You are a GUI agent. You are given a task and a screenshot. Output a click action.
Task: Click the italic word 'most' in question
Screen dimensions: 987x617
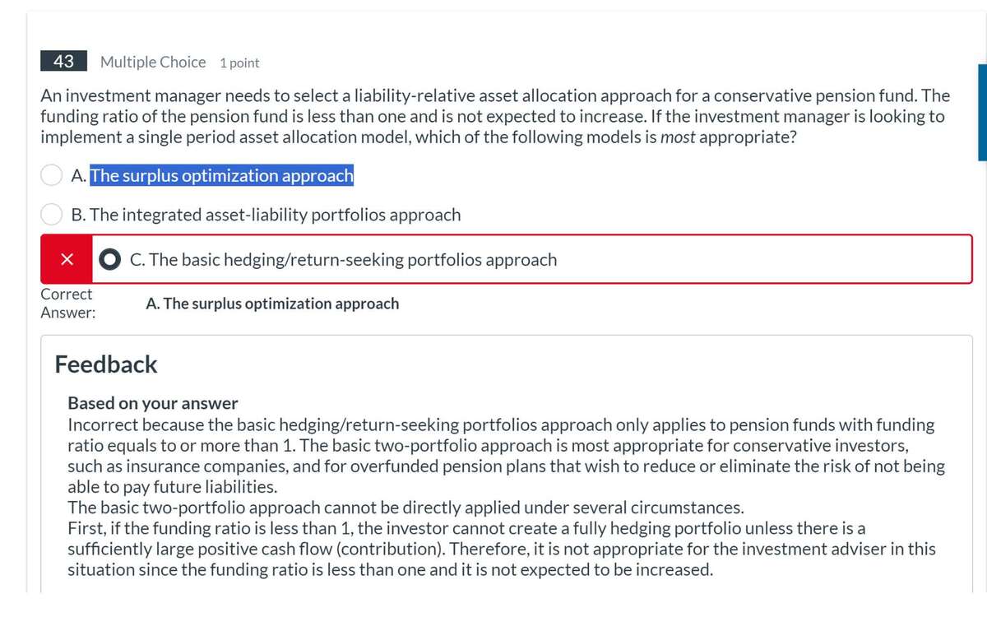click(678, 137)
